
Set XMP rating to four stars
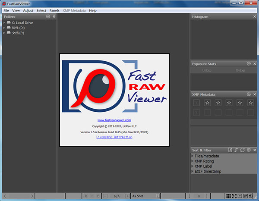[x=240, y=103]
